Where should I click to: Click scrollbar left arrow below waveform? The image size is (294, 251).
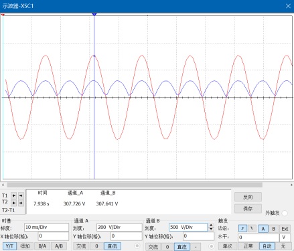point(3,185)
